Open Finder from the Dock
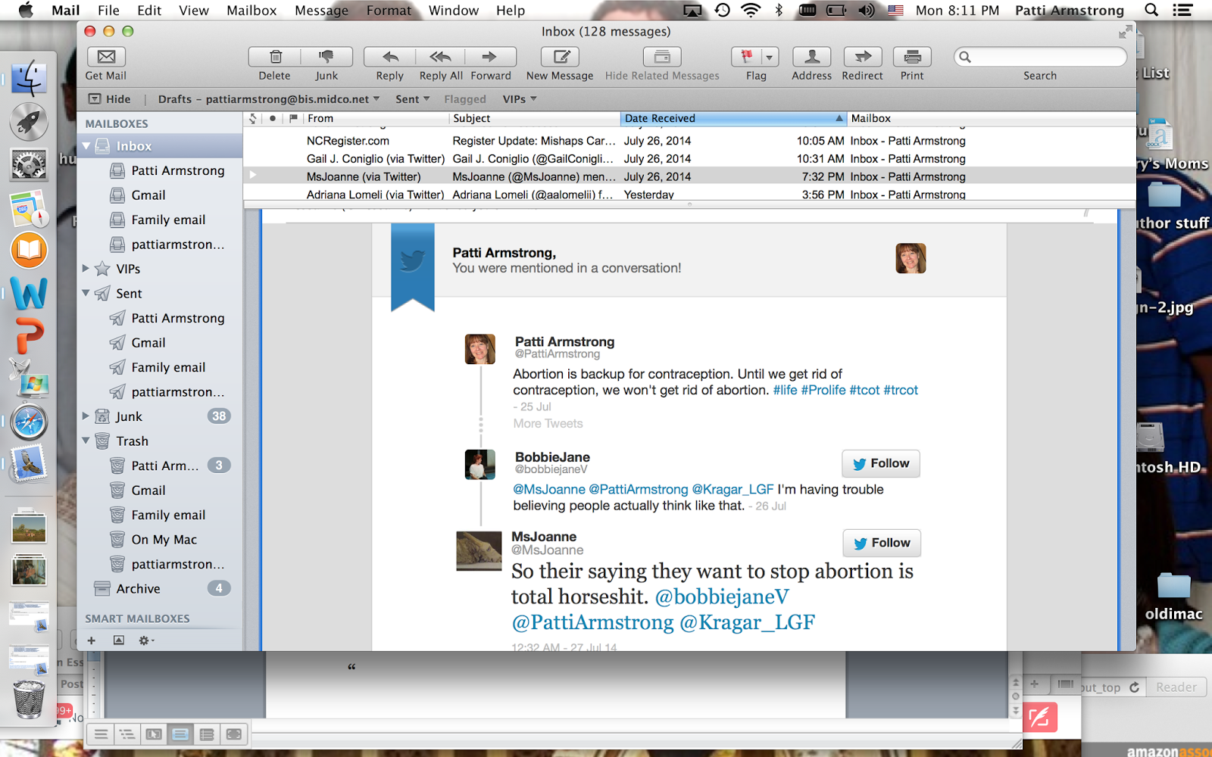The image size is (1212, 757). click(x=29, y=78)
